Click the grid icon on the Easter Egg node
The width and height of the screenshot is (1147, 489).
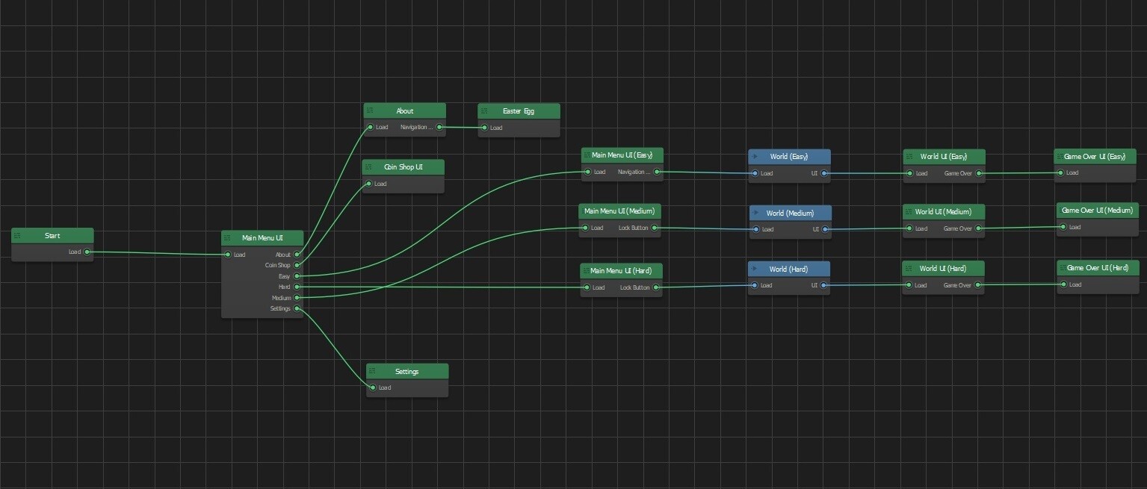(x=484, y=110)
